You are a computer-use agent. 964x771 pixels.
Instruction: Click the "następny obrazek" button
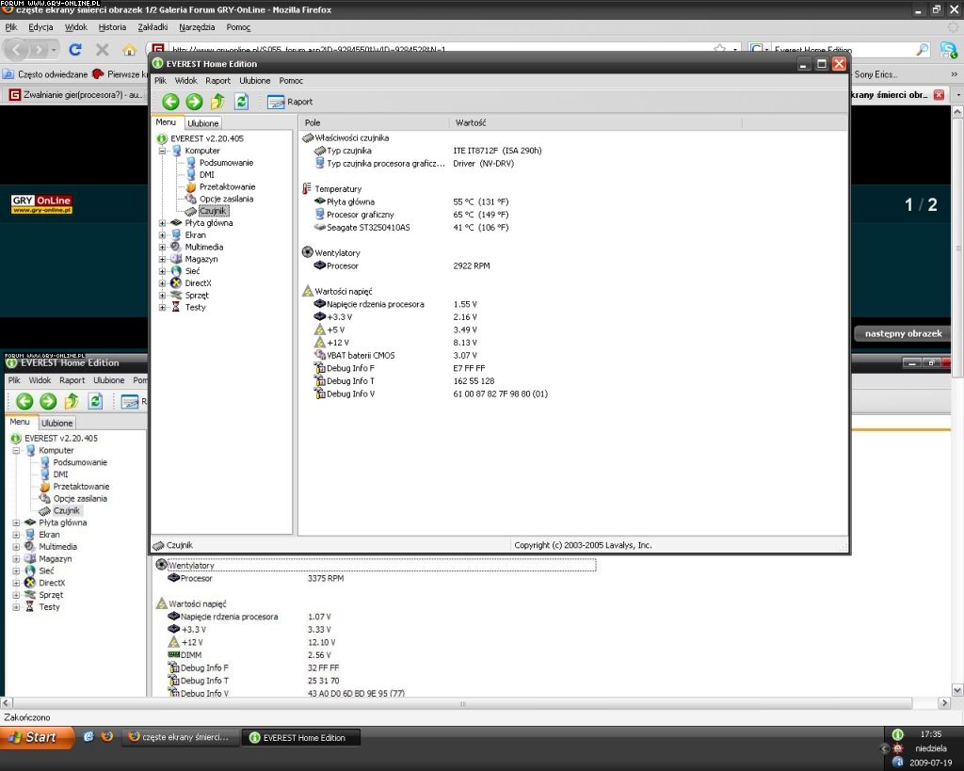point(903,333)
